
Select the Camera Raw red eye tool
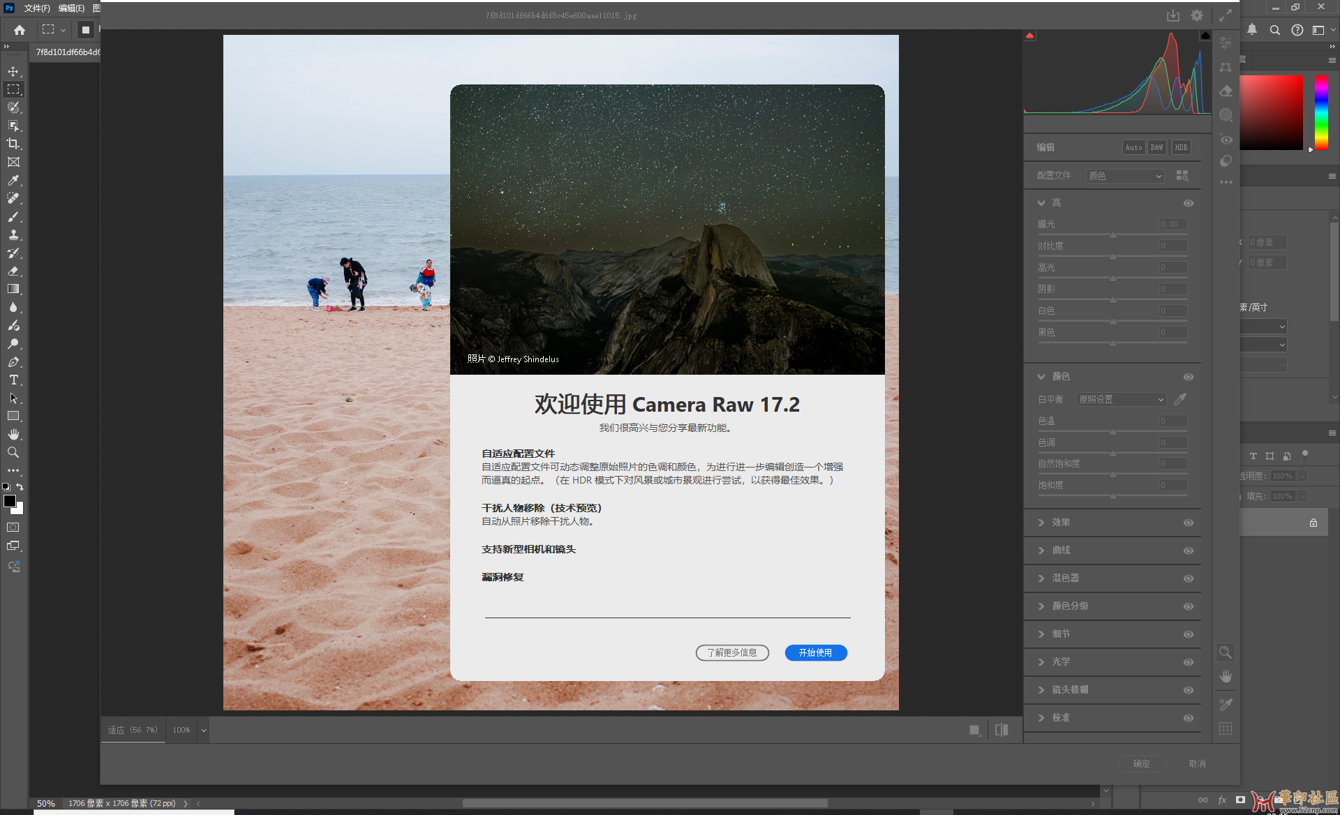pyautogui.click(x=1226, y=139)
